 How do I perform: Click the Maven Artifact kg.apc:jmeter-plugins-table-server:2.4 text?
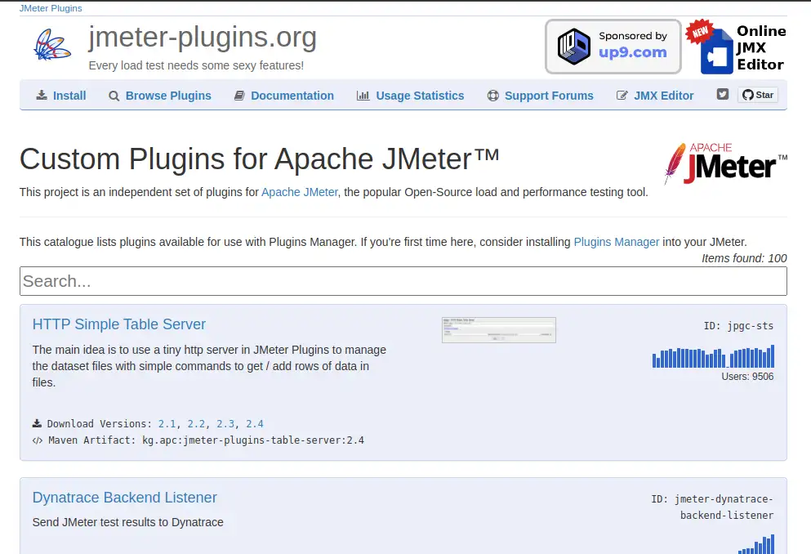tap(206, 440)
